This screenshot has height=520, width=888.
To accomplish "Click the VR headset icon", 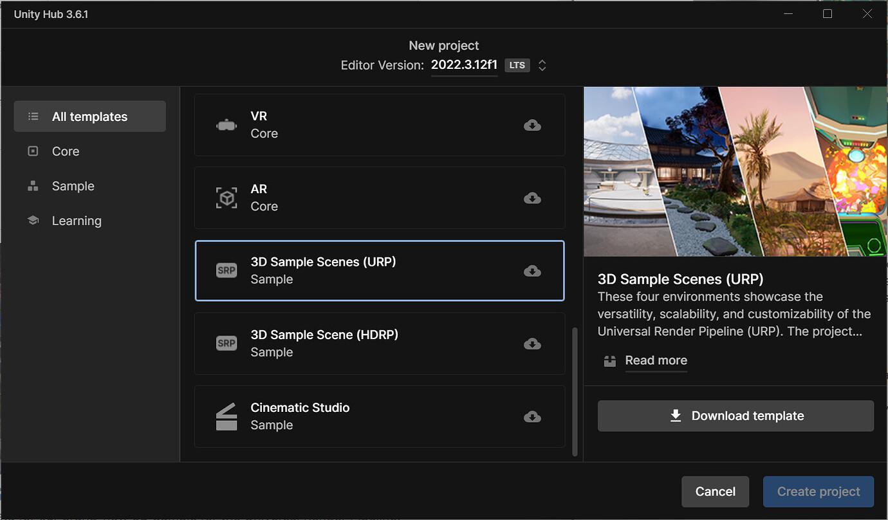I will click(x=227, y=125).
